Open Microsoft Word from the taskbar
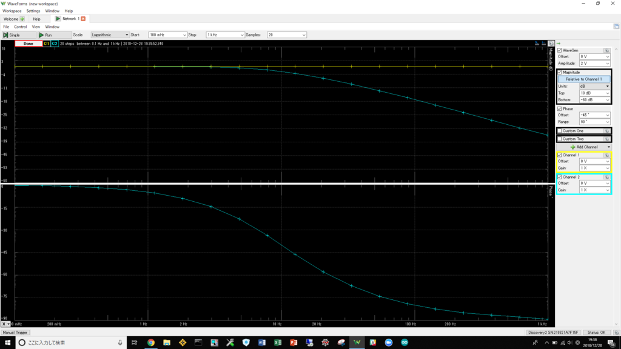The height and width of the screenshot is (349, 621). [262, 342]
